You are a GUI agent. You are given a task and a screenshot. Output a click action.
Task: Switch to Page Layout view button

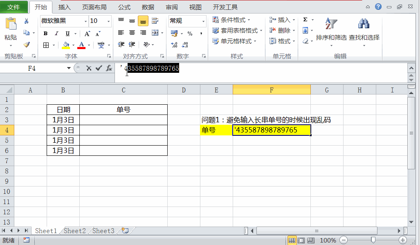point(301,241)
